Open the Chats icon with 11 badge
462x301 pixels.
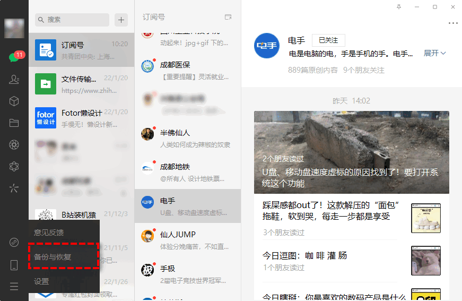click(14, 57)
